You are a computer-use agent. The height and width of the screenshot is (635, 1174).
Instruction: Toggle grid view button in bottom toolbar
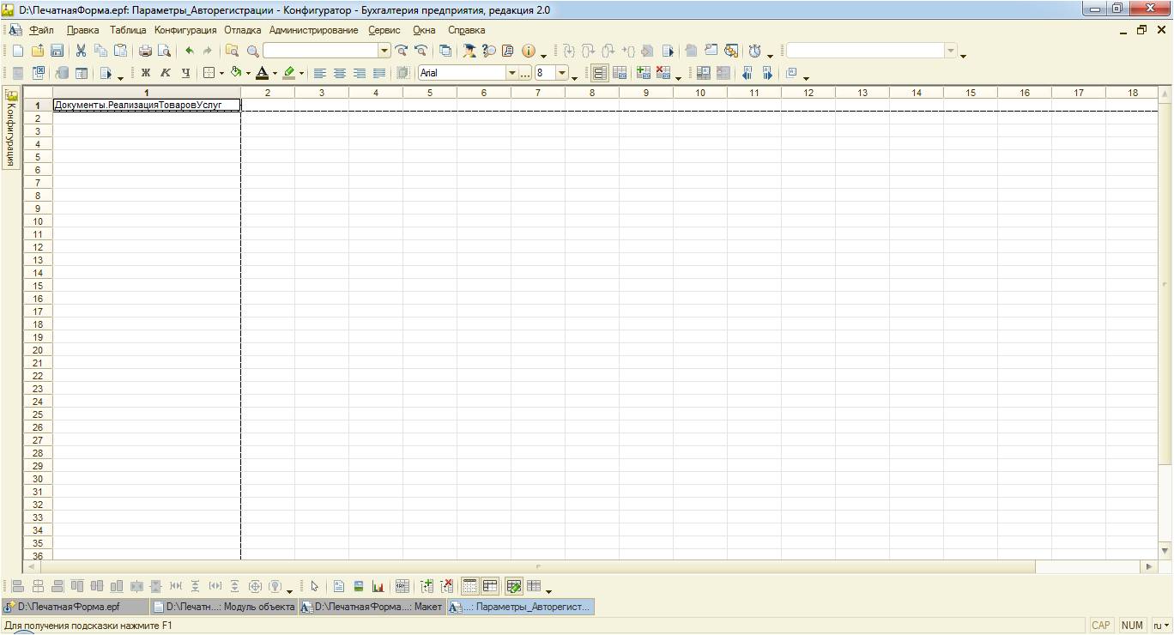pyautogui.click(x=469, y=587)
